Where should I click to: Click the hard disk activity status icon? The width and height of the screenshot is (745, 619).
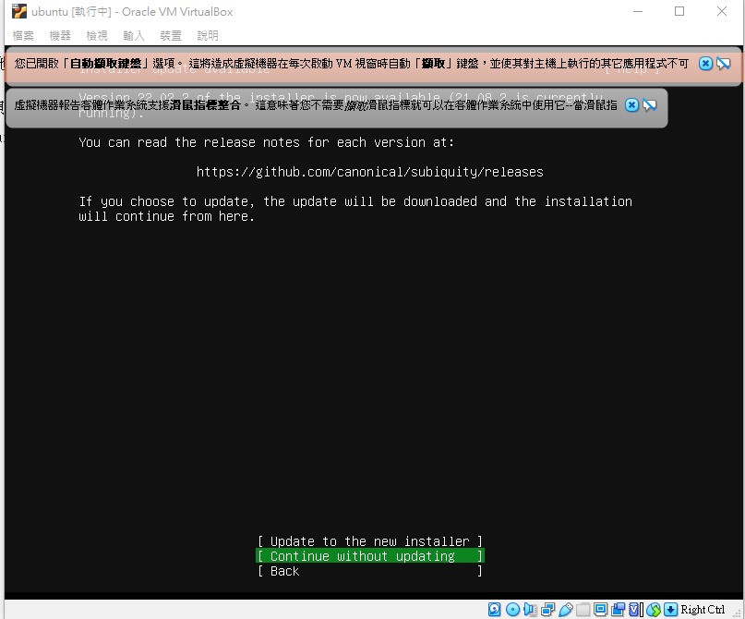pos(494,610)
